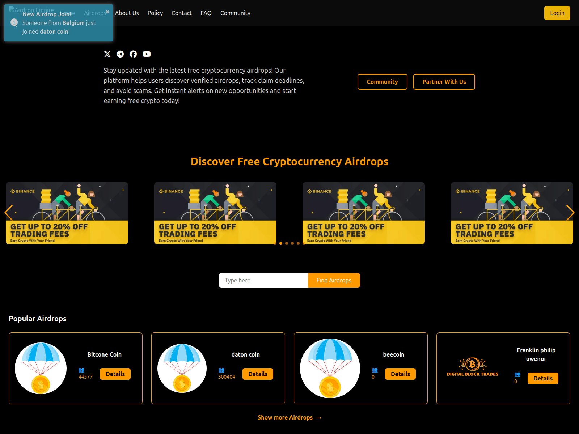579x434 pixels.
Task: Click participants icon on Franklin philip uwenor card
Action: tap(517, 374)
